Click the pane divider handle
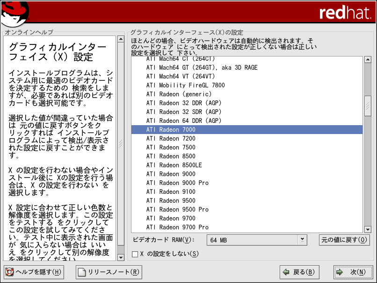This screenshot has width=377, height=283. [126, 144]
